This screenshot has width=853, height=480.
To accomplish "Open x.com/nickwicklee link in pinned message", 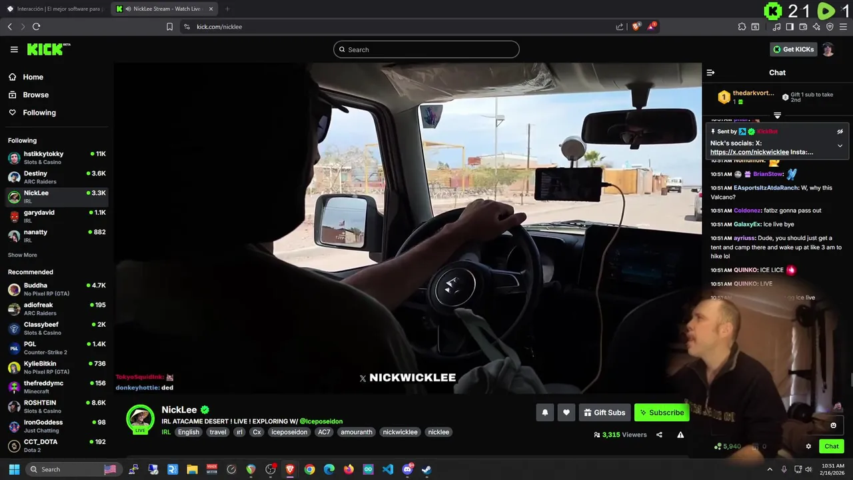I will [749, 152].
